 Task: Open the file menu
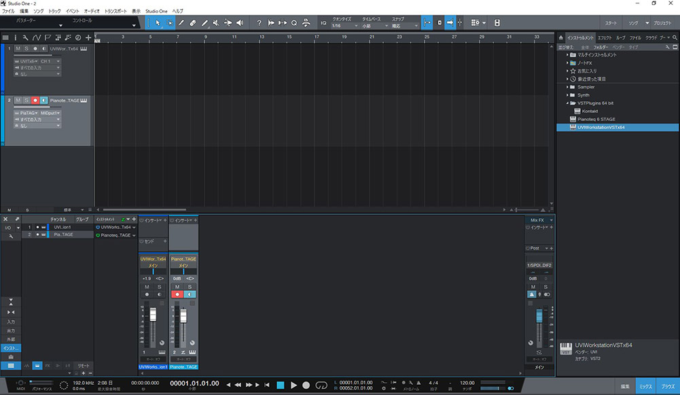[x=8, y=12]
